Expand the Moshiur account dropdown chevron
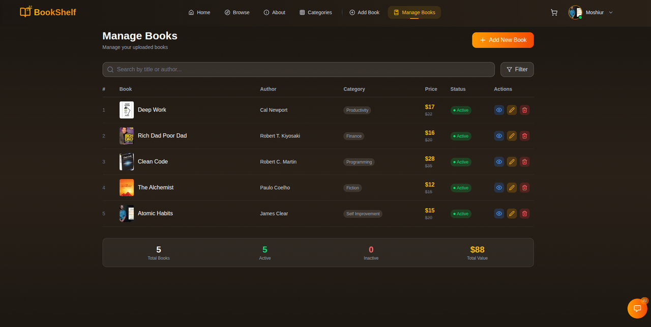This screenshot has height=327, width=651. pyautogui.click(x=611, y=12)
